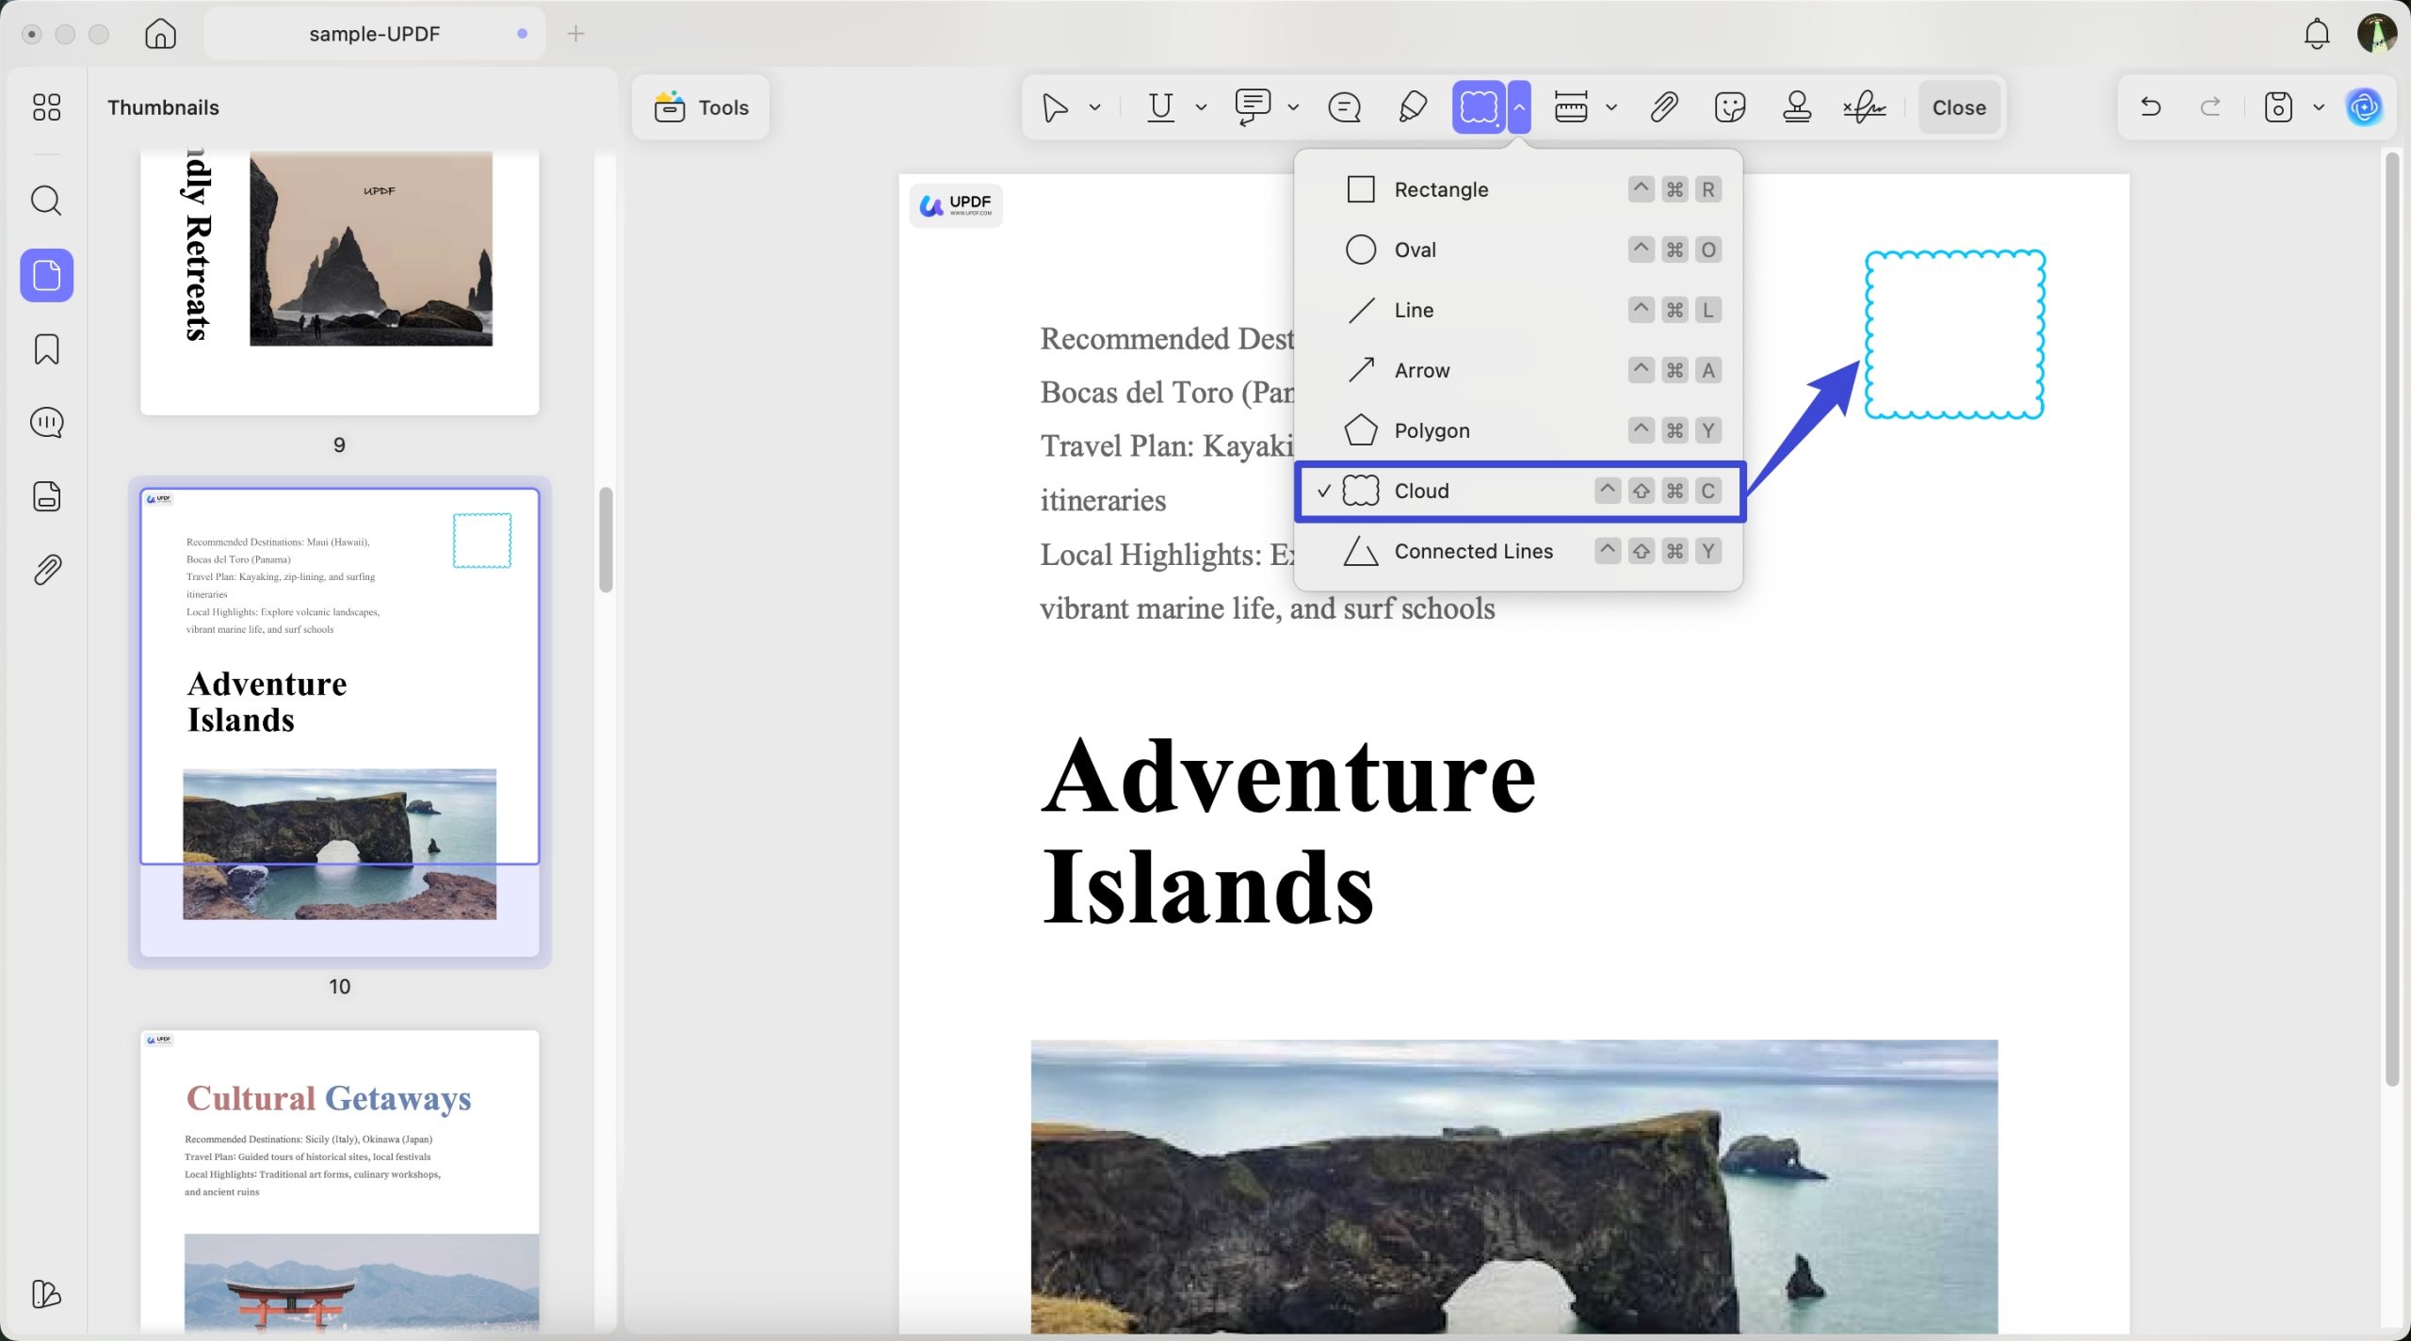Close the annotation toolbar
The height and width of the screenshot is (1341, 2411).
[1957, 106]
